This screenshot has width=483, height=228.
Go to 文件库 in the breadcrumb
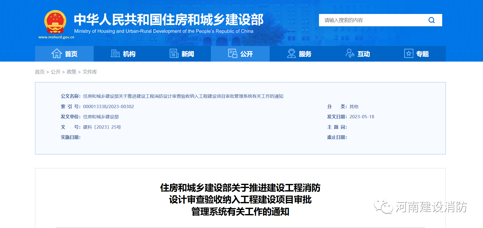tap(90, 72)
